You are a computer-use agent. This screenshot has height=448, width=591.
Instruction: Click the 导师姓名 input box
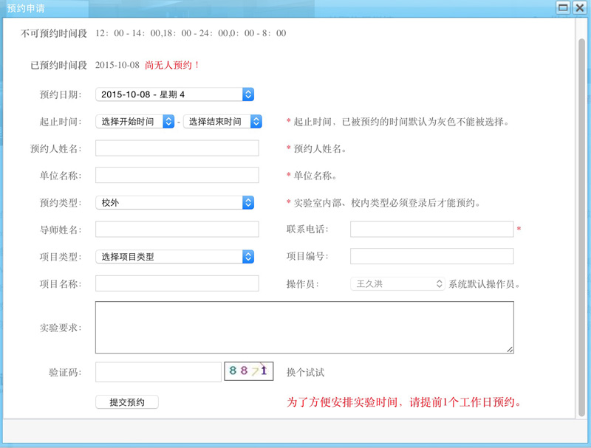(x=177, y=230)
